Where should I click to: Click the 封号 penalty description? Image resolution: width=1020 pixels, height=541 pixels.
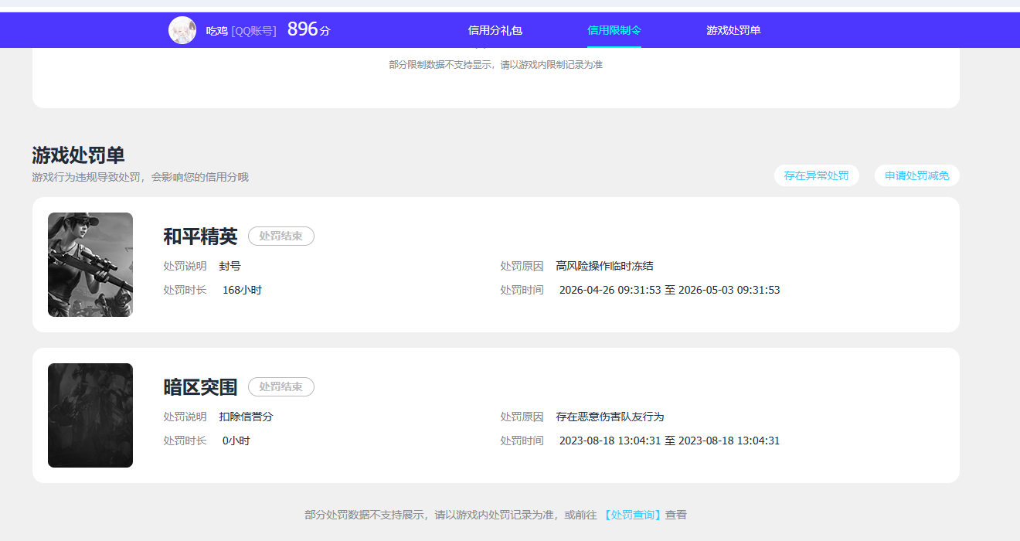pos(229,266)
